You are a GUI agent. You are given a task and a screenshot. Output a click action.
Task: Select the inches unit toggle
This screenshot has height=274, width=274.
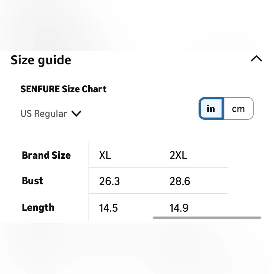(x=211, y=109)
